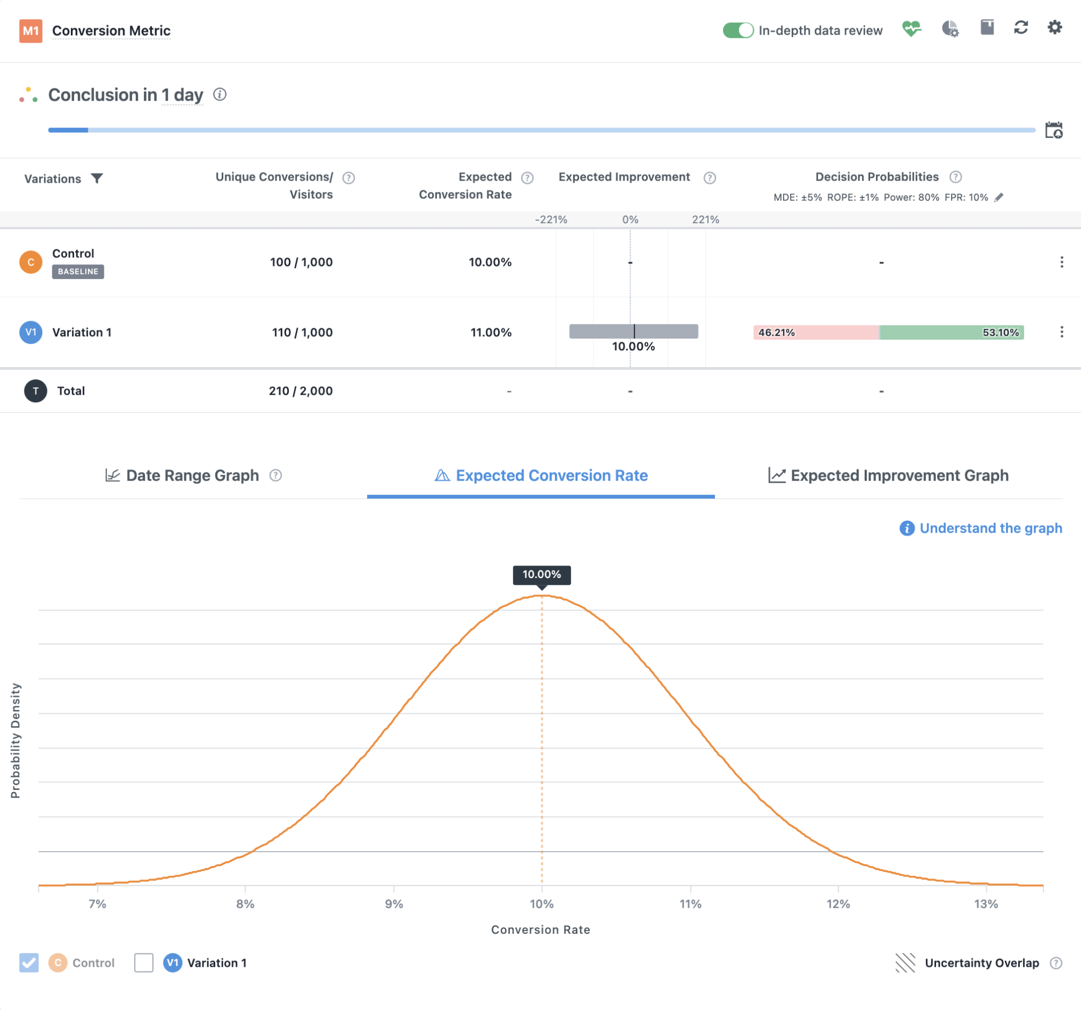Switch to Expected Improvement Graph tab
The image size is (1081, 1010).
[888, 475]
